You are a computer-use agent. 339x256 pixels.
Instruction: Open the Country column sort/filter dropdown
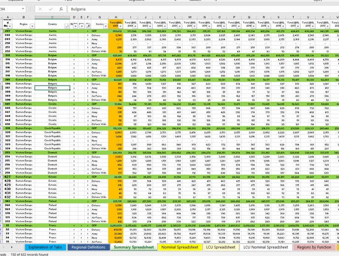[x=67, y=27]
